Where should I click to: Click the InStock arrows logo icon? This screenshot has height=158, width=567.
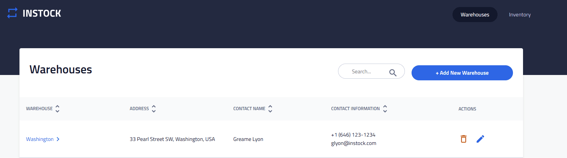[12, 13]
